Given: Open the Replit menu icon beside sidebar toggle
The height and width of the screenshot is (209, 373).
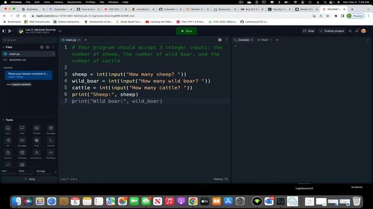Looking at the screenshot, I should 10,31.
